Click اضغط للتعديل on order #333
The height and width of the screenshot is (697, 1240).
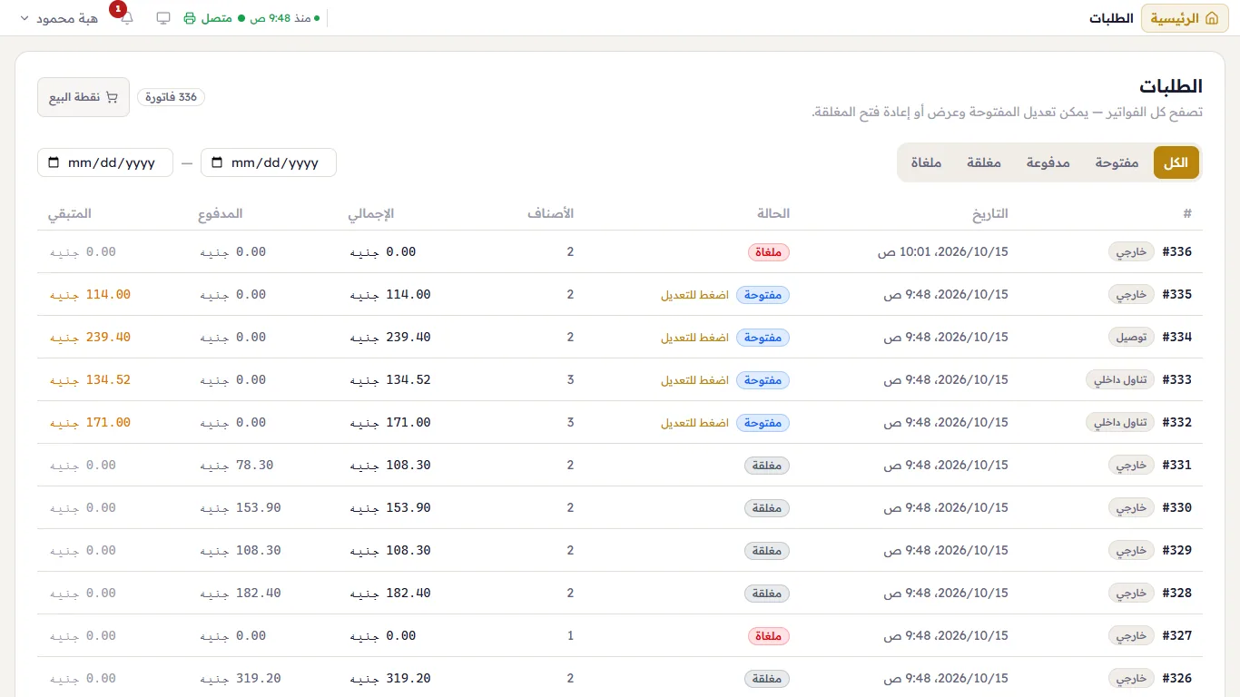[694, 380]
